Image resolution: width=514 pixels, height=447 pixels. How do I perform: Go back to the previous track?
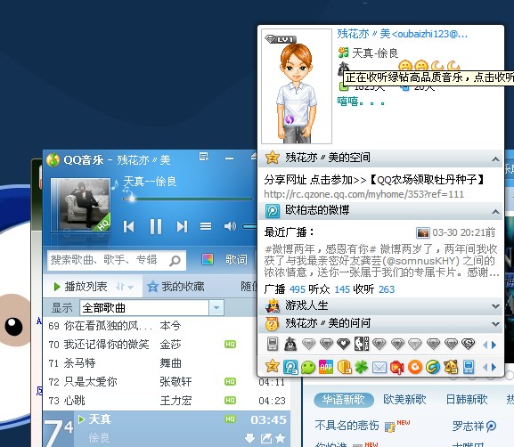pos(129,226)
